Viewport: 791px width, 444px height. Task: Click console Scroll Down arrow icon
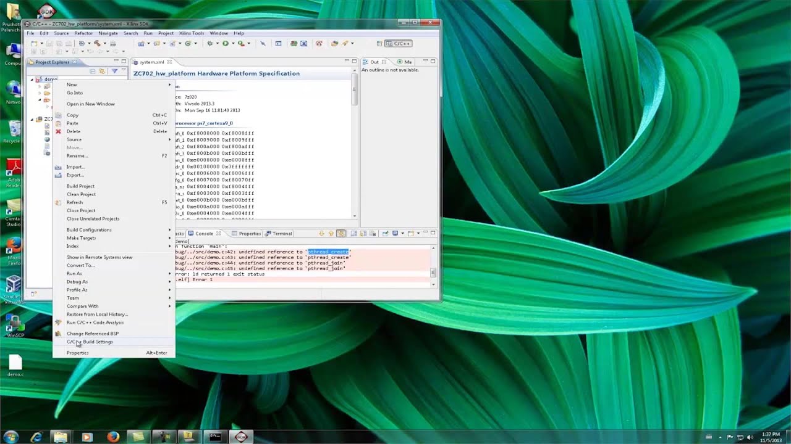point(321,234)
